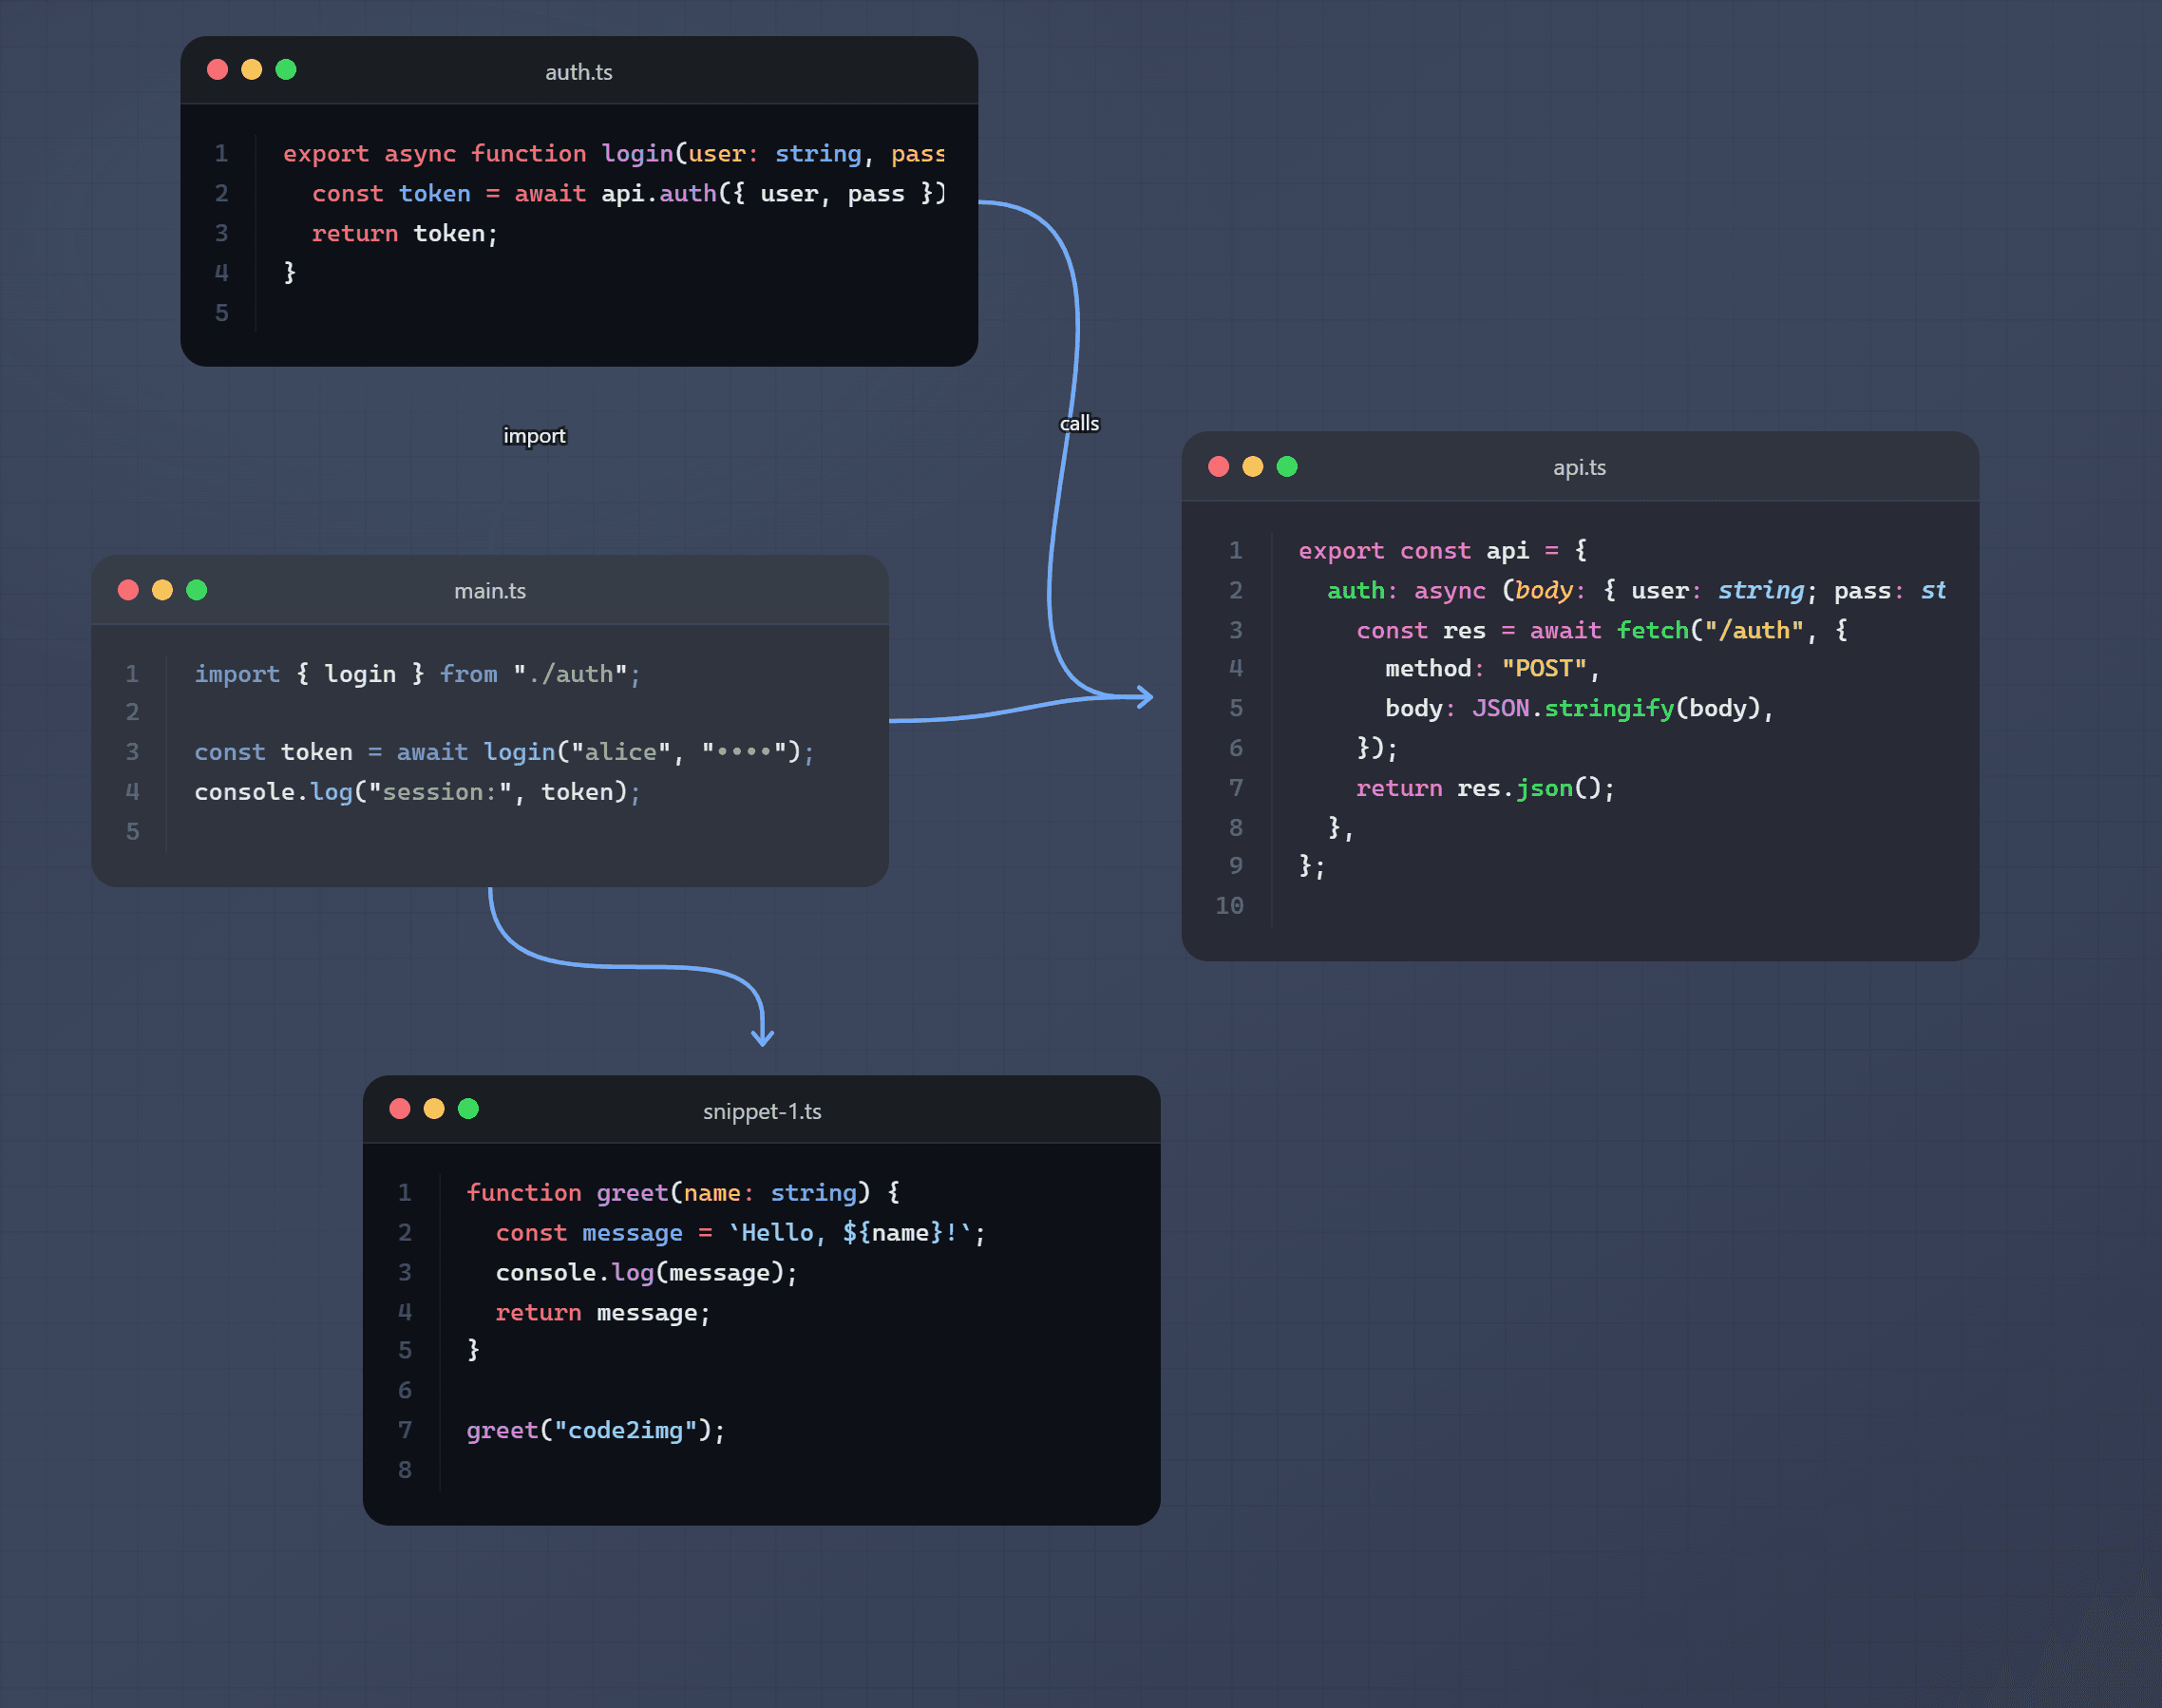Viewport: 2162px width, 1708px height.
Task: Click red close dot on auth.ts window
Action: [217, 69]
